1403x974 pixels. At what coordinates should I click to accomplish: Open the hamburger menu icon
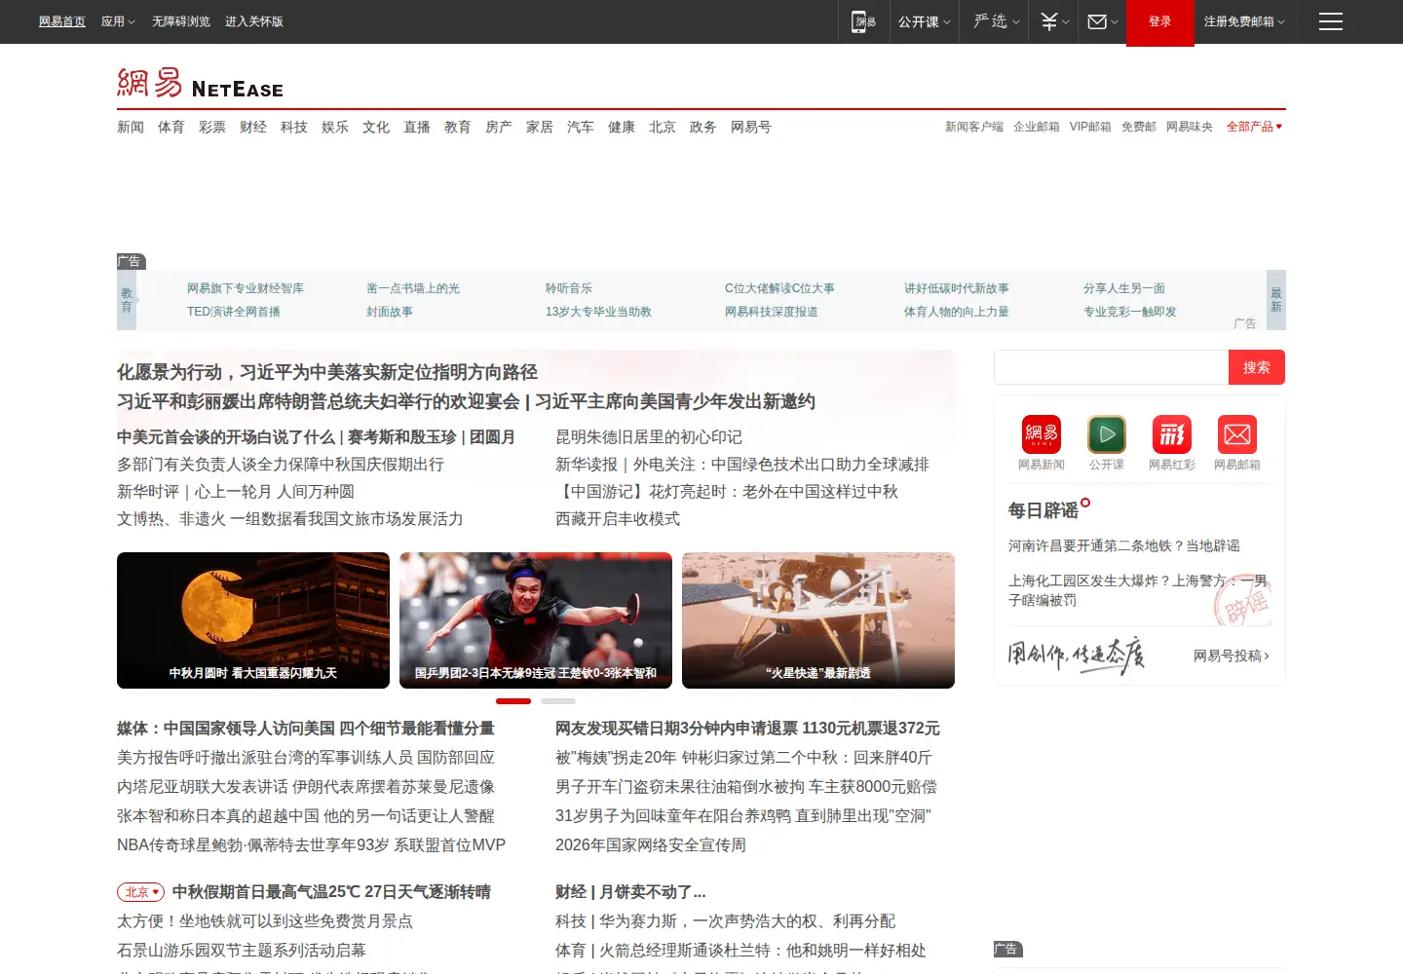click(1330, 21)
